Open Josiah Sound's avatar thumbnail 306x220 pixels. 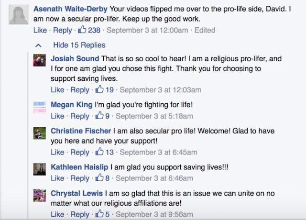39,60
